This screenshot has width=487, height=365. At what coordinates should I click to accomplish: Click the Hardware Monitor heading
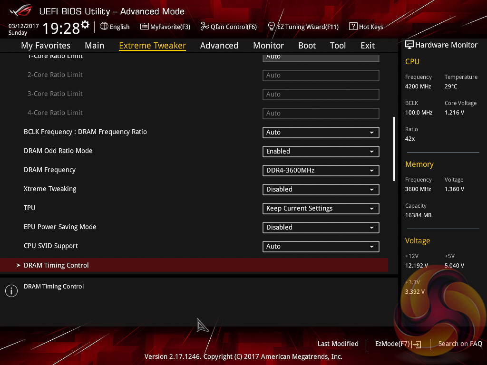click(446, 45)
